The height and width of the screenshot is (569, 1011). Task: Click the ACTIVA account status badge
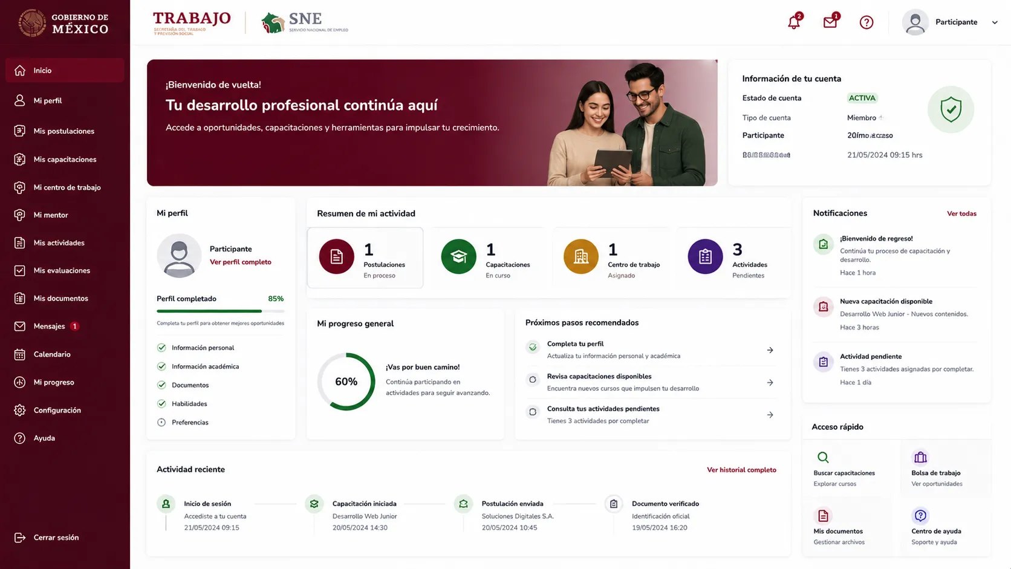862,98
